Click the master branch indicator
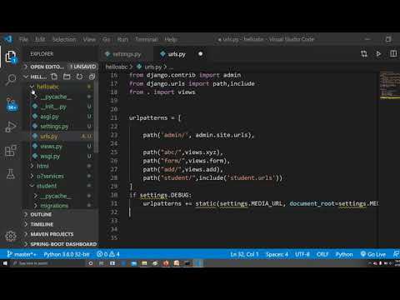 (x=22, y=254)
